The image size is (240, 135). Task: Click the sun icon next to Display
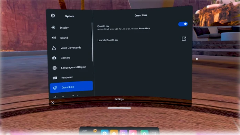pos(53,28)
